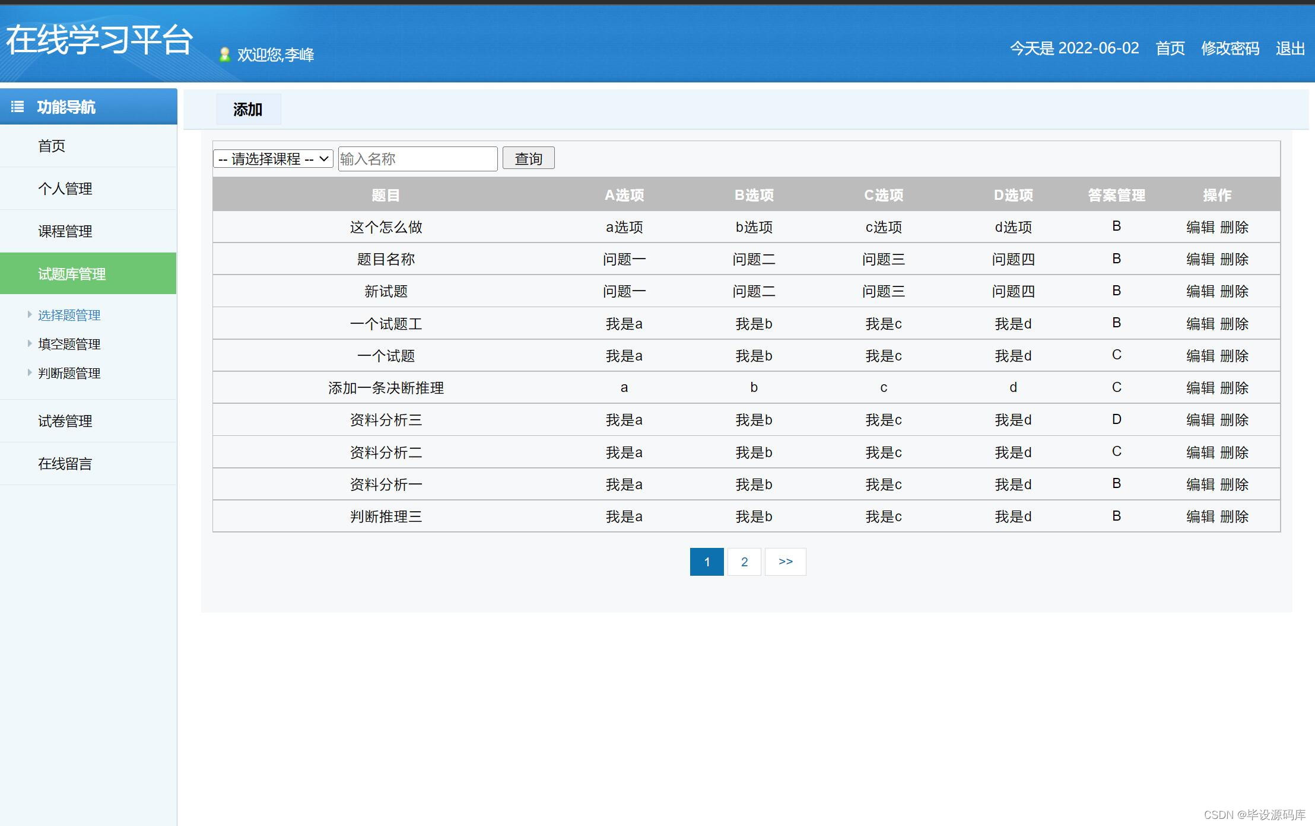Open the 请选择课程 course dropdown

[273, 159]
